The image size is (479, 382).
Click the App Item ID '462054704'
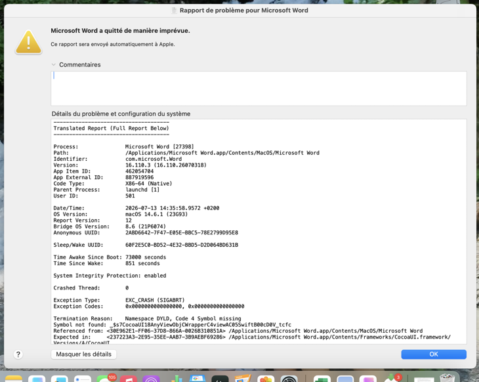pyautogui.click(x=140, y=171)
